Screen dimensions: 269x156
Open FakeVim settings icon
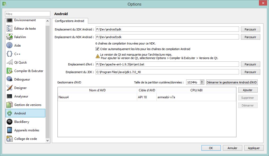coord(10,37)
